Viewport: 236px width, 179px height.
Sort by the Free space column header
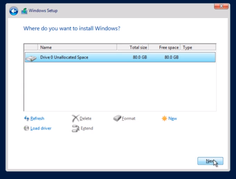164,47
